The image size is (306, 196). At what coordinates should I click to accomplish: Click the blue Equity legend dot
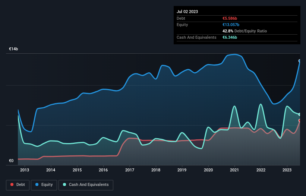(37, 184)
